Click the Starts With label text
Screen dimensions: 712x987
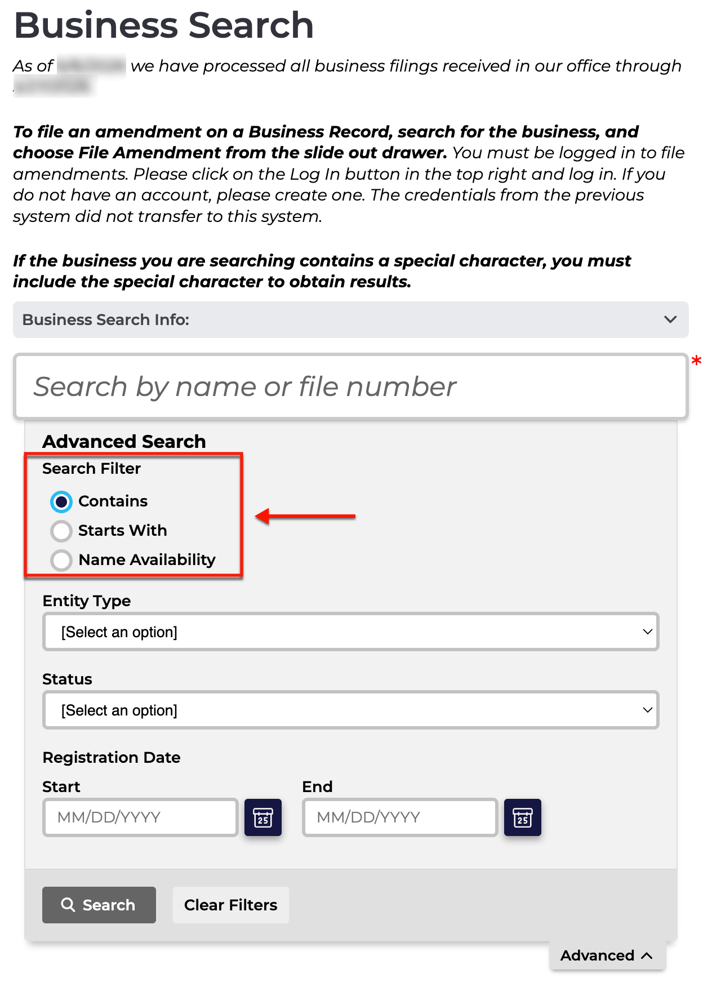(x=123, y=531)
